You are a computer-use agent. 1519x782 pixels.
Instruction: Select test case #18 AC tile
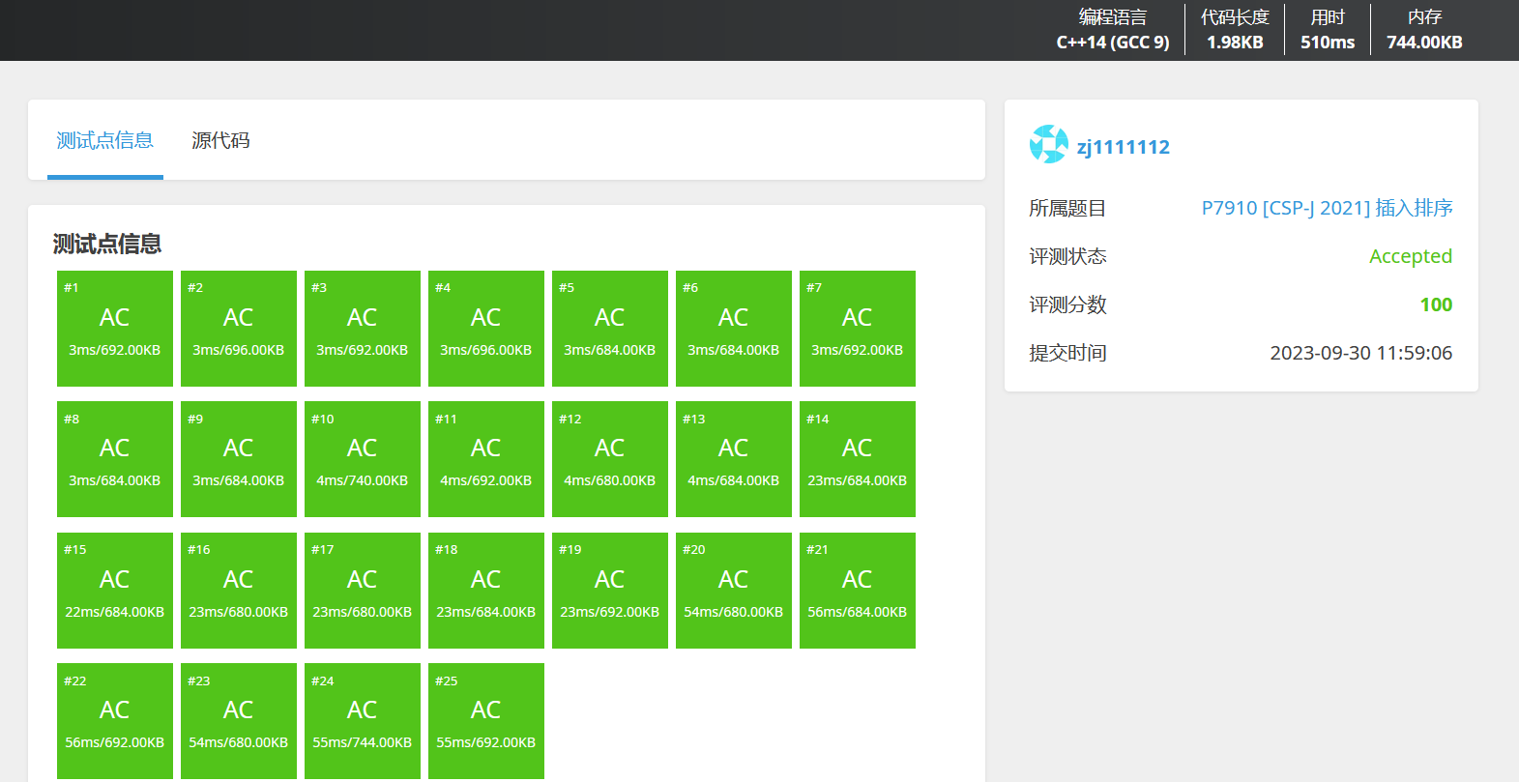(486, 591)
